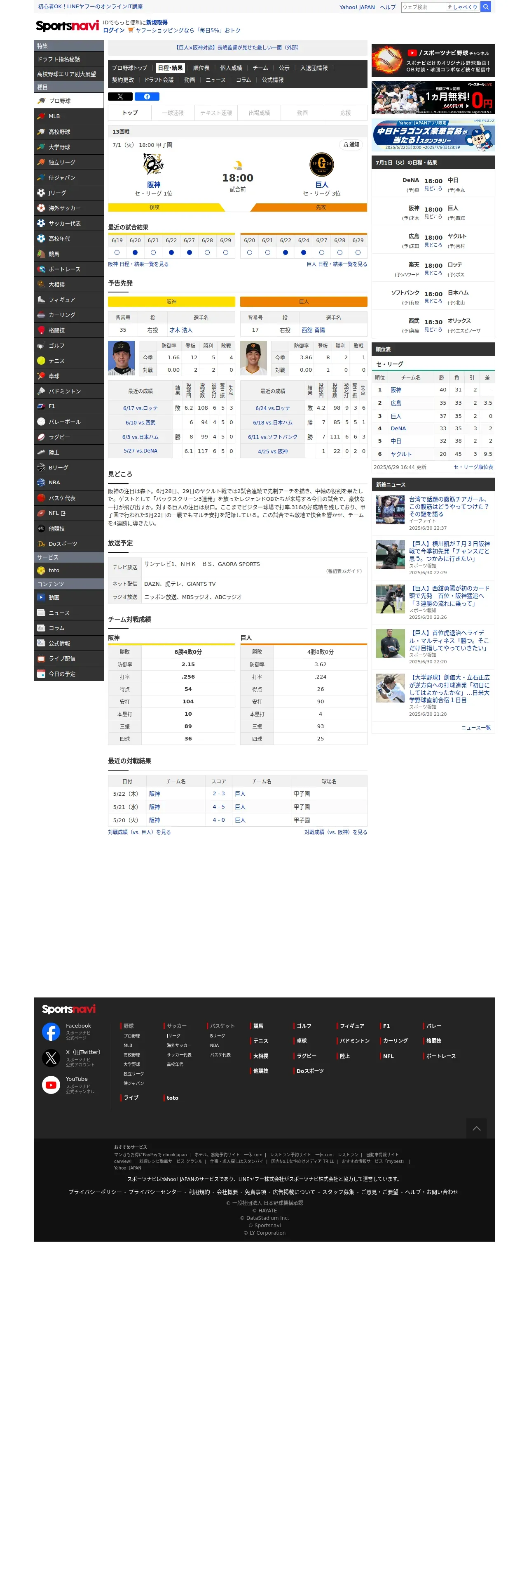Open 卓球 in the sidebar
This screenshot has width=529, height=1589.
[68, 376]
